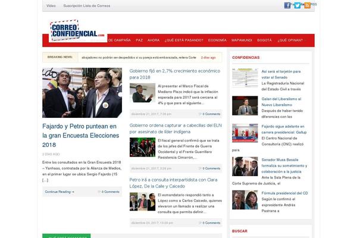Open Así será el tarjetón para votar link
357x238 pixels.
click(281, 74)
